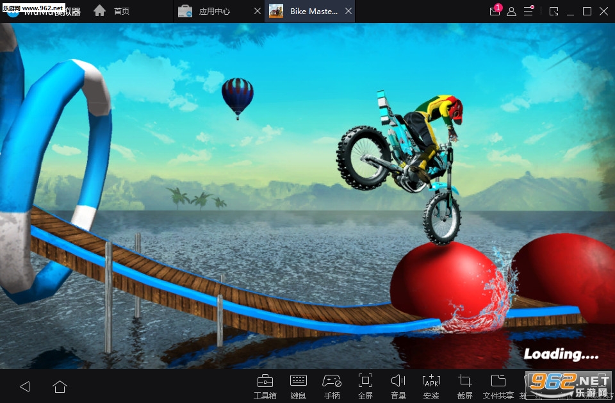Open the 音量 volume control
The image size is (615, 403).
(398, 386)
